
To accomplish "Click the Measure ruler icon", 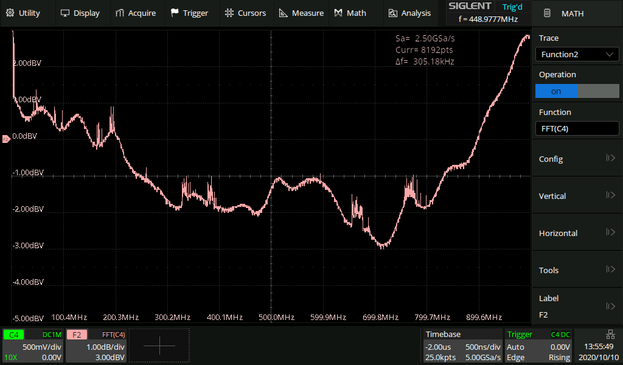I will pos(284,13).
